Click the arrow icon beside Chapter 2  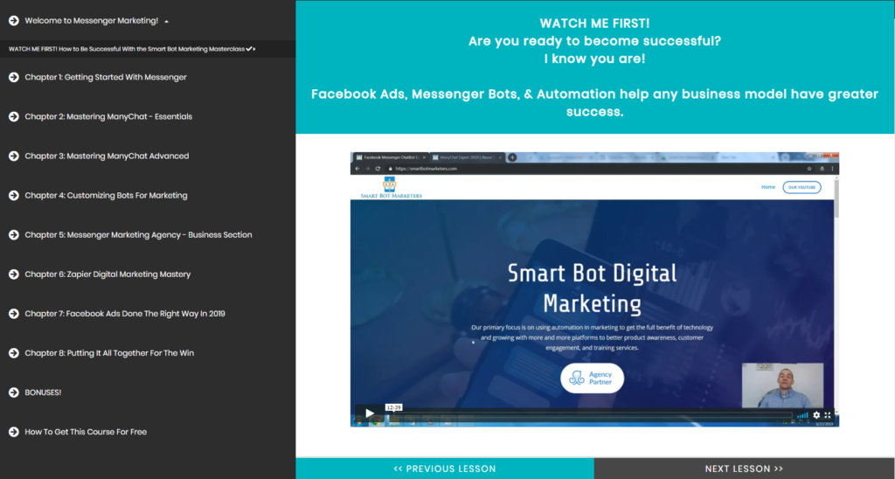coord(14,116)
